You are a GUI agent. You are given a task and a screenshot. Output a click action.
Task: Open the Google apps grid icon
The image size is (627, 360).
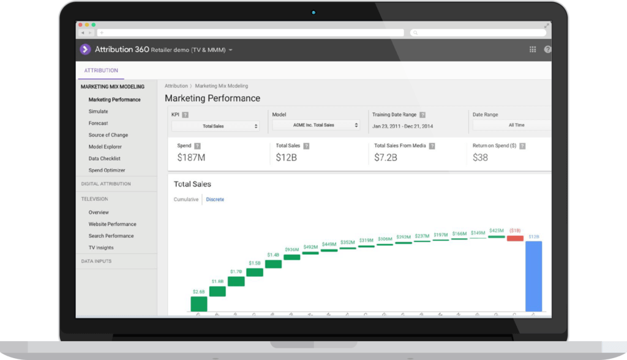(532, 50)
